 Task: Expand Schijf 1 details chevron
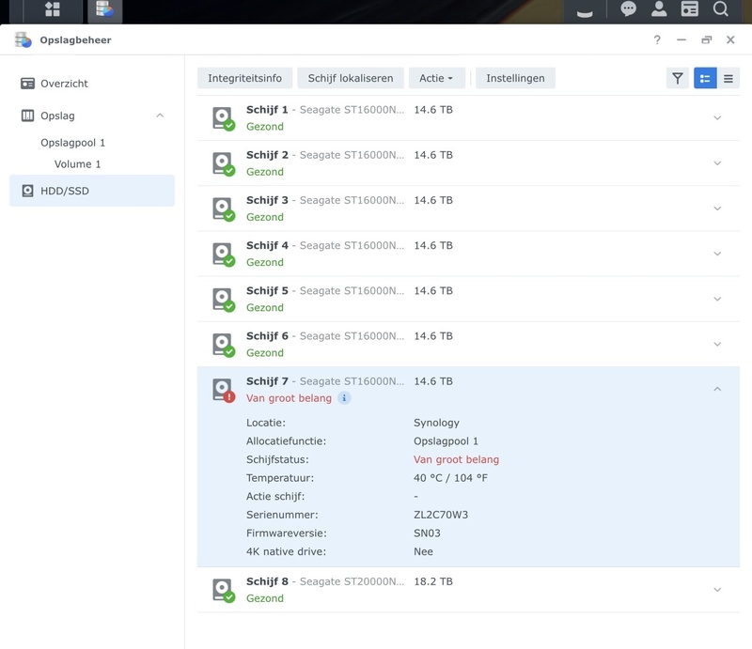pyautogui.click(x=717, y=118)
